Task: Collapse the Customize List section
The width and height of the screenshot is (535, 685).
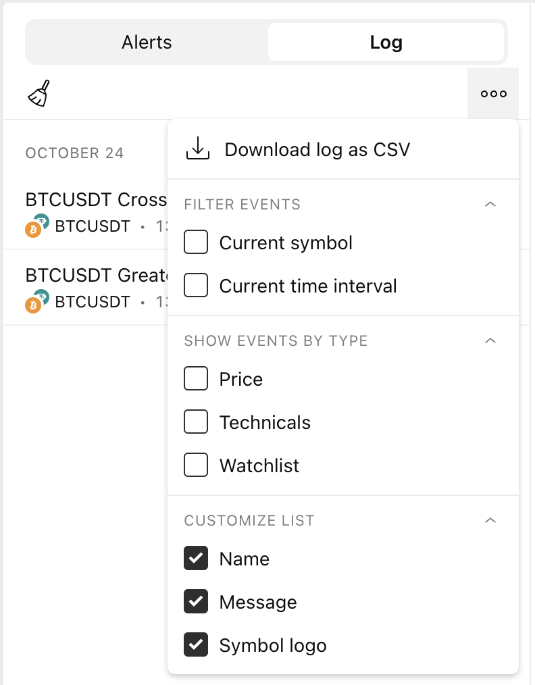Action: coord(491,520)
